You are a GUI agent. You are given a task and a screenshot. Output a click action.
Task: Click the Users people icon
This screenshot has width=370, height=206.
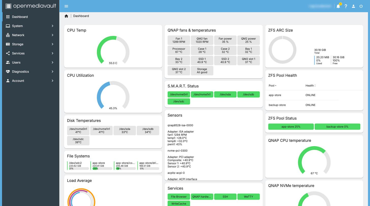point(8,62)
